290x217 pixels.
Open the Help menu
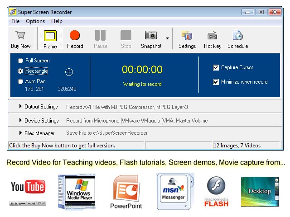57,21
